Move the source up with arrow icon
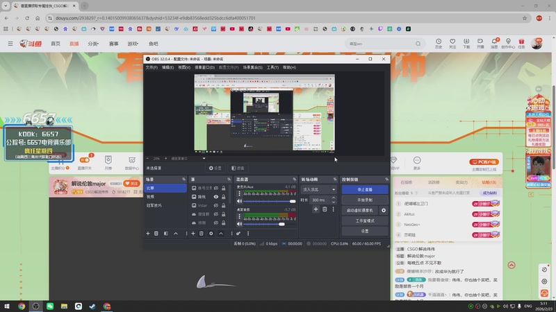 point(221,234)
